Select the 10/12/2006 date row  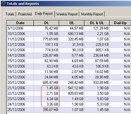[69, 34]
